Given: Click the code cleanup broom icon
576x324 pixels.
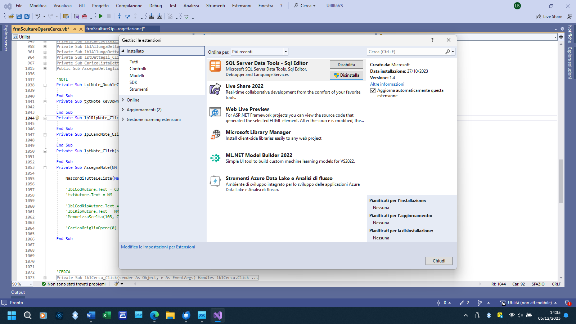Looking at the screenshot, I should tap(117, 284).
